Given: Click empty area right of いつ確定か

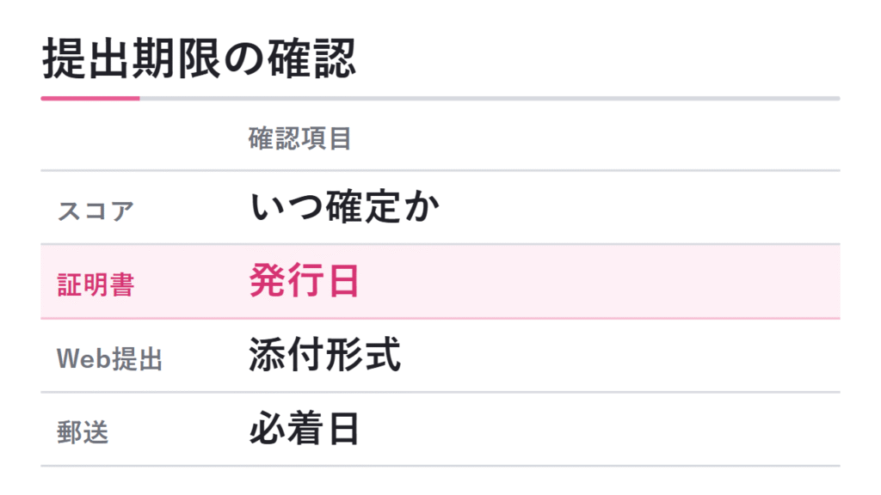Looking at the screenshot, I should coord(639,207).
